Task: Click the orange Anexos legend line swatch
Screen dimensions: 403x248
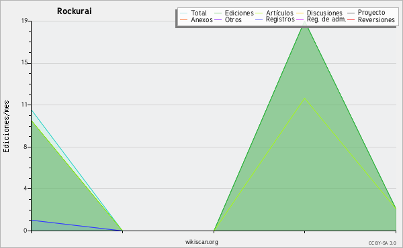Action: coord(184,19)
